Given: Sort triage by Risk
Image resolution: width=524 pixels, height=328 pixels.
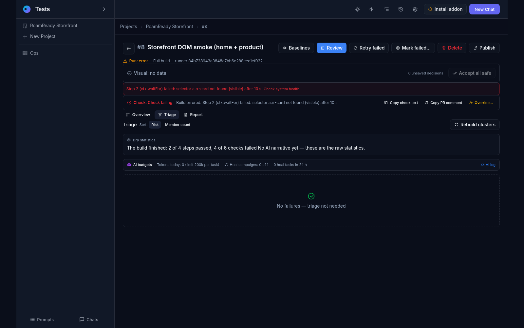Looking at the screenshot, I should click(155, 125).
